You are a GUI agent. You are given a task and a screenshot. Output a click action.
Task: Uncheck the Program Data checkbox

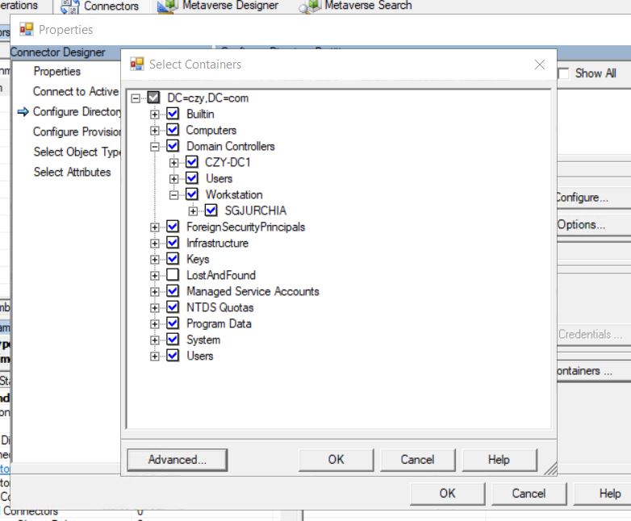[173, 323]
